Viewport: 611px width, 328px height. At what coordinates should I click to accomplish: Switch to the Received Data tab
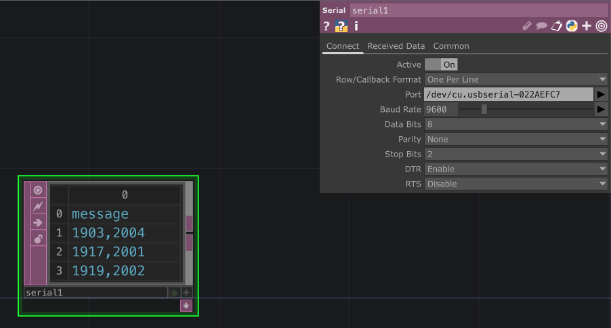pos(396,46)
